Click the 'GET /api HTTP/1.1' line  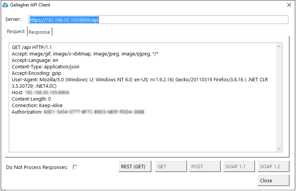[x=32, y=47]
